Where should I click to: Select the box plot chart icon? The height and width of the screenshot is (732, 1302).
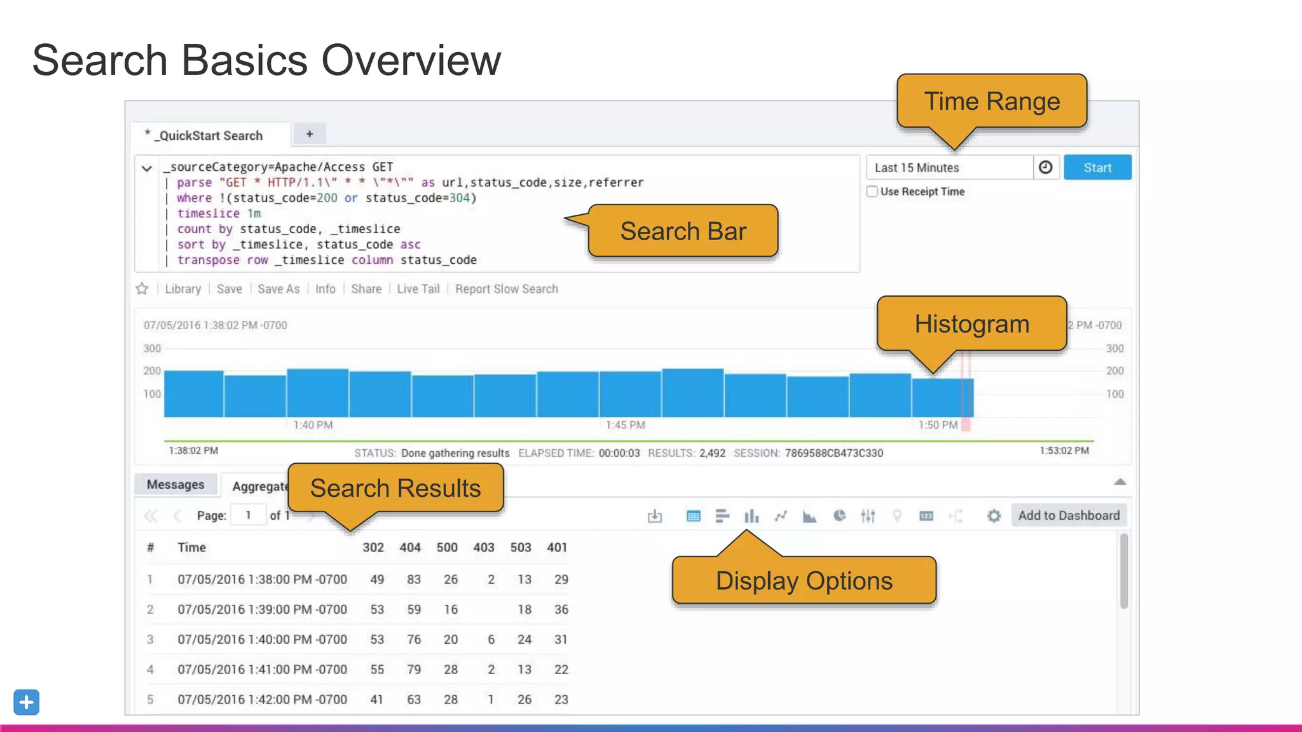point(868,516)
